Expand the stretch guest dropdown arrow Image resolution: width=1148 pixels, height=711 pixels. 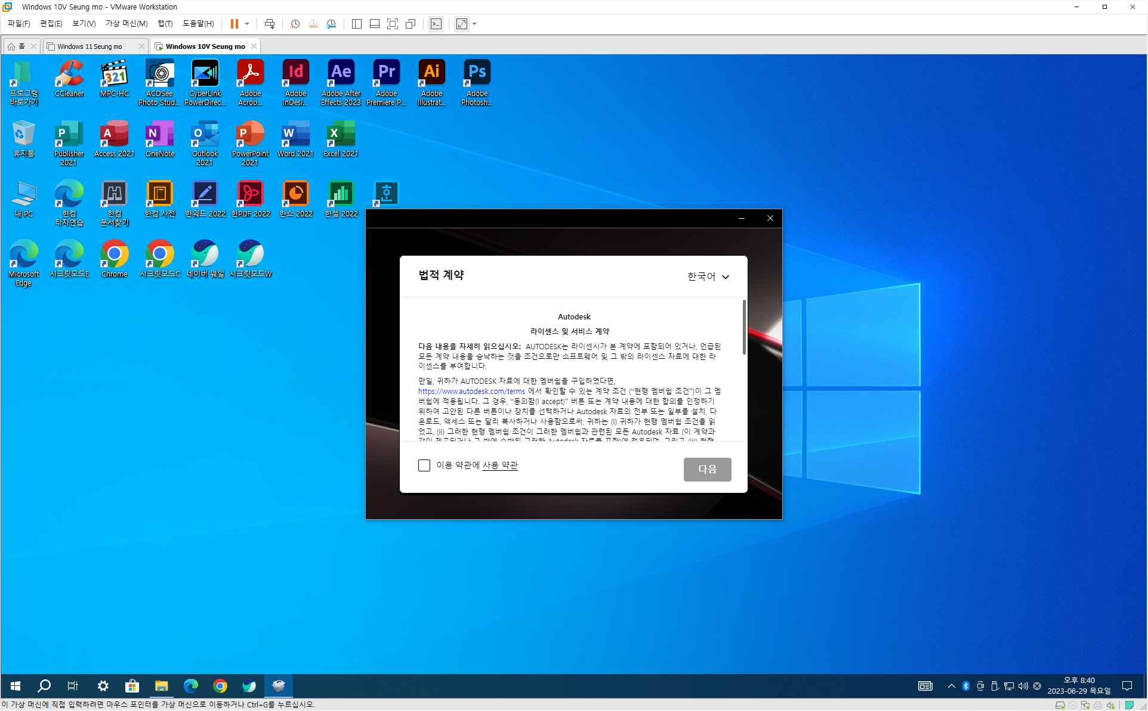tap(474, 24)
